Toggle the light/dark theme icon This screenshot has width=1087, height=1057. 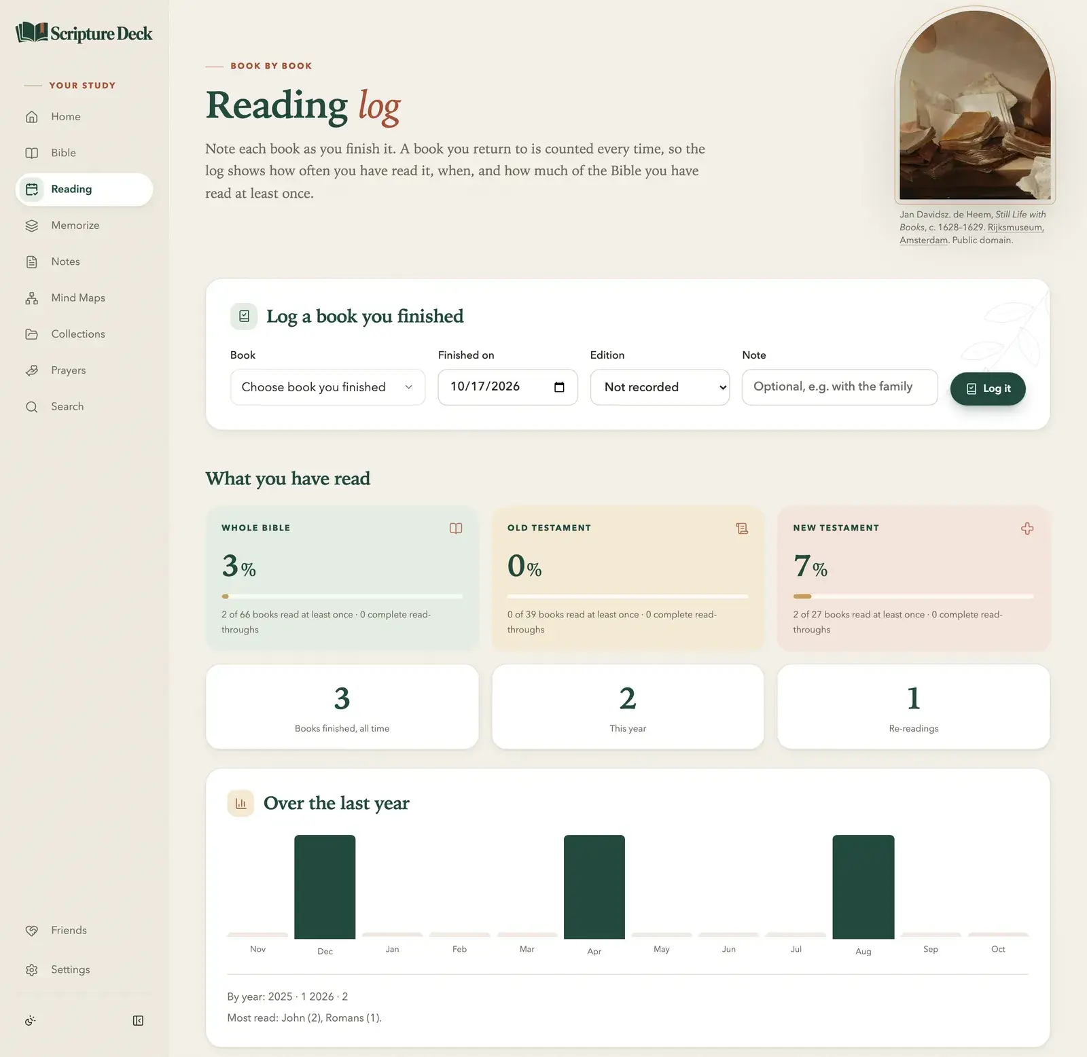click(x=31, y=1021)
